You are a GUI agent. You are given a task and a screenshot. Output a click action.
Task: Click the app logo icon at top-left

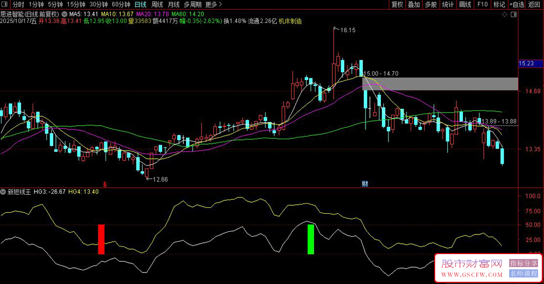(4, 4)
